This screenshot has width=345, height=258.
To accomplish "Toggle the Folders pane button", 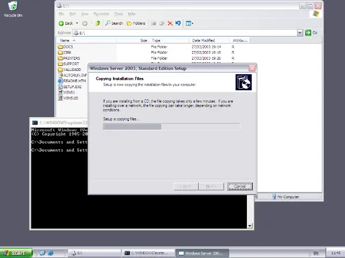I will tap(136, 23).
